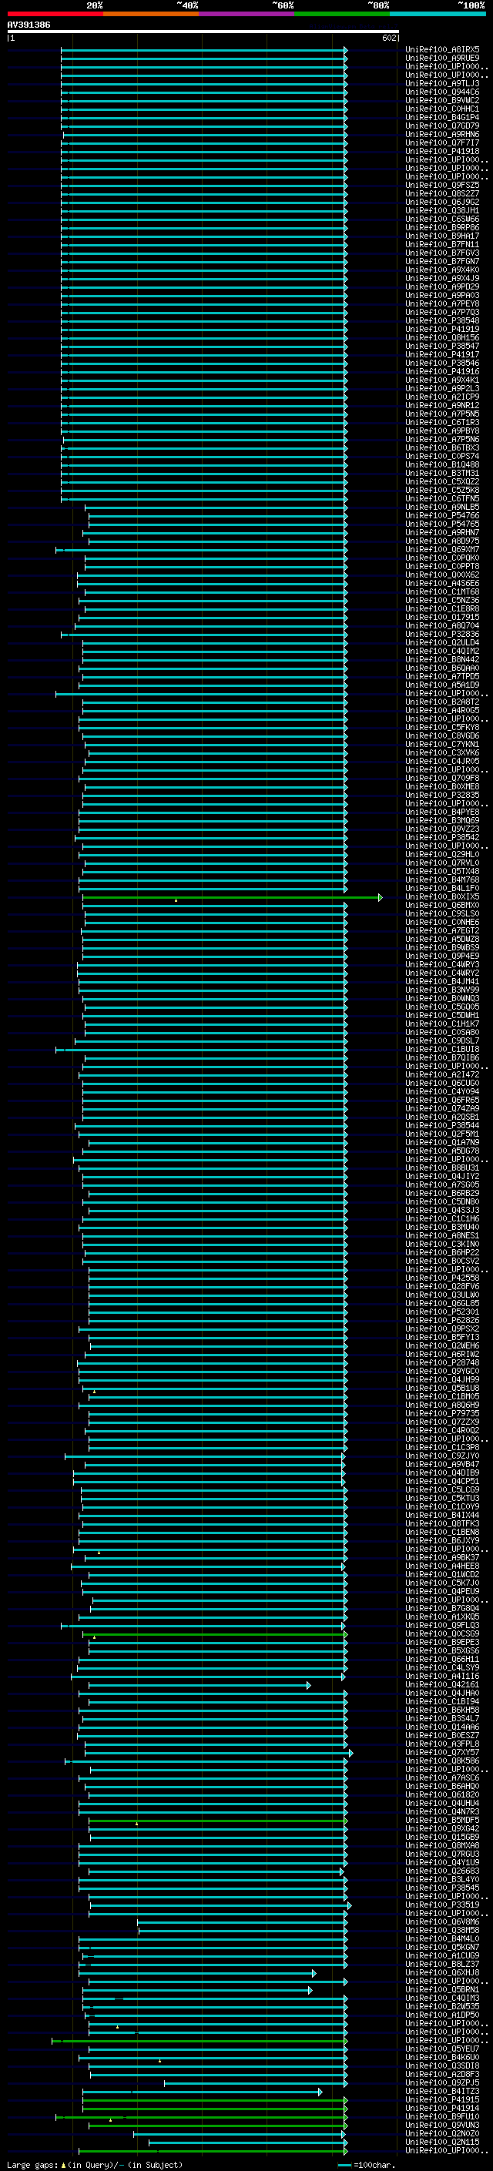
Task: Click UniRef100_P52301 label
Action: coord(442,1312)
